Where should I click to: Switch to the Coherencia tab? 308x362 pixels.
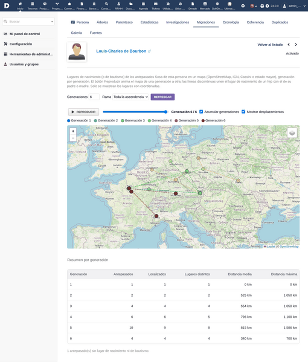255,22
